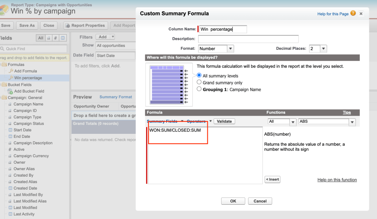Select Grouping 1: Campaign Name option
This screenshot has width=377, height=219.
click(199, 89)
